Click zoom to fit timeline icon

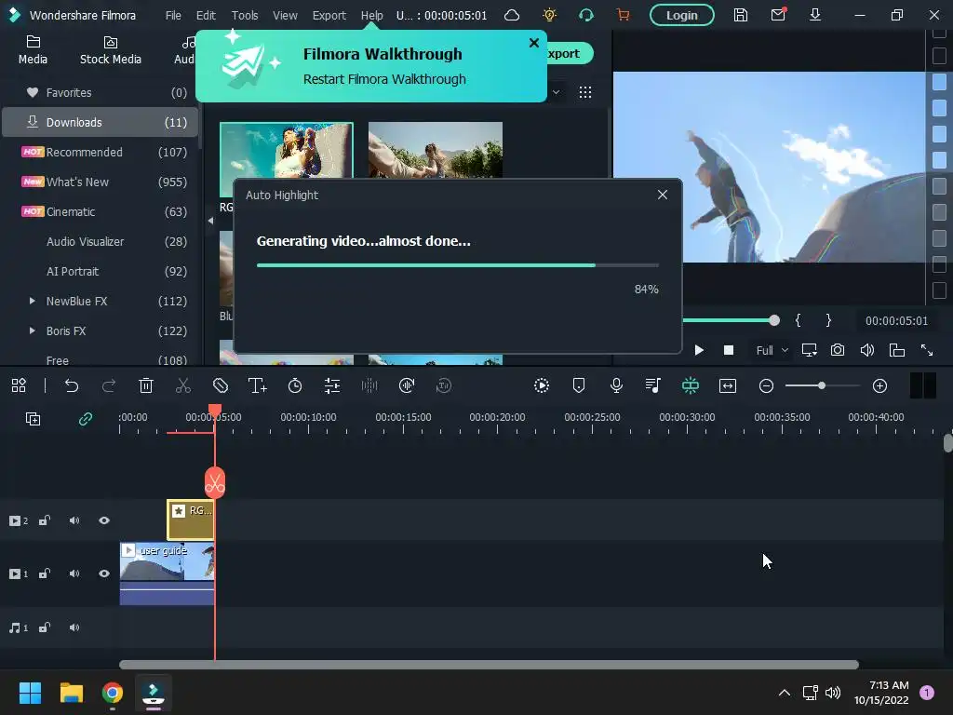(x=728, y=385)
